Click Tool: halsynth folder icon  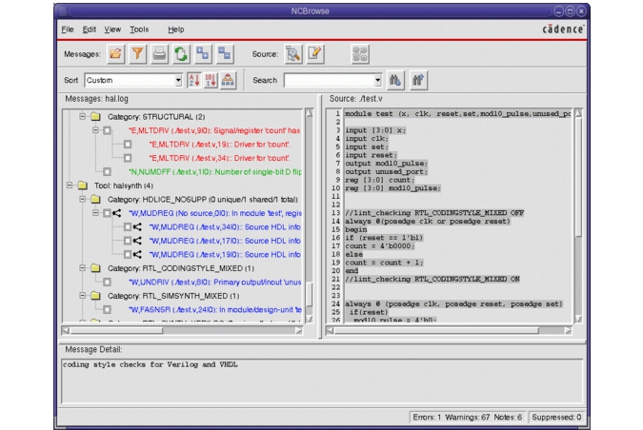point(83,186)
